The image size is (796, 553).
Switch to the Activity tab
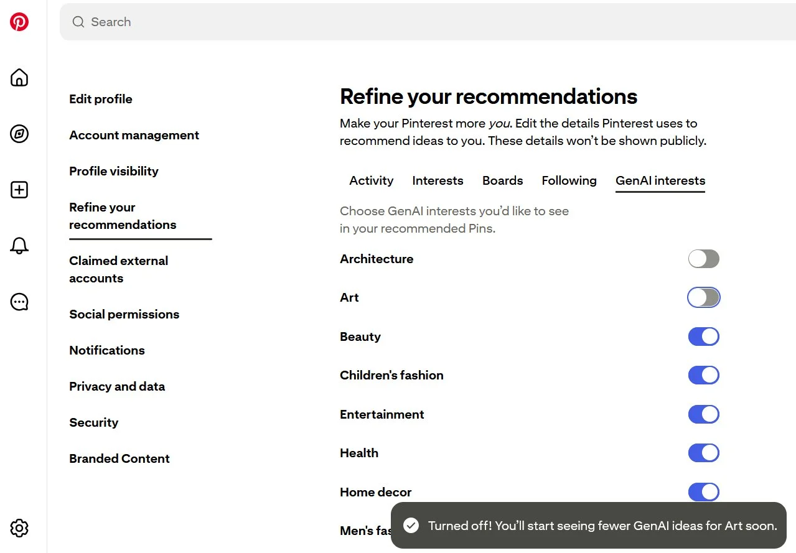click(372, 180)
